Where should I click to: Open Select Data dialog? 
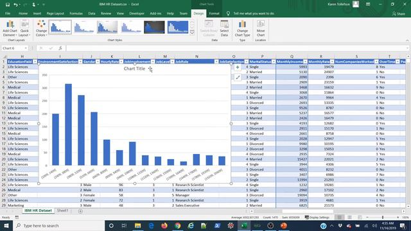(224, 28)
